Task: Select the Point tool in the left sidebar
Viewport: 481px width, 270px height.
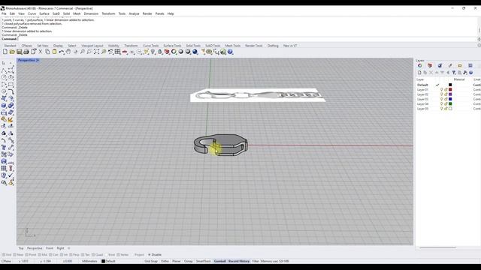Action: 11,63
